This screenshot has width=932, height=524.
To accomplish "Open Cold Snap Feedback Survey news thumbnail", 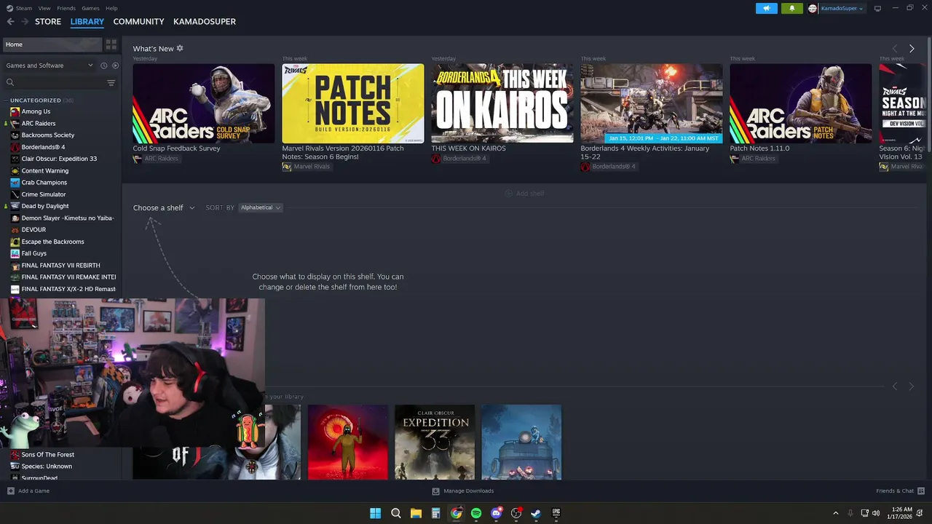I will pyautogui.click(x=204, y=103).
